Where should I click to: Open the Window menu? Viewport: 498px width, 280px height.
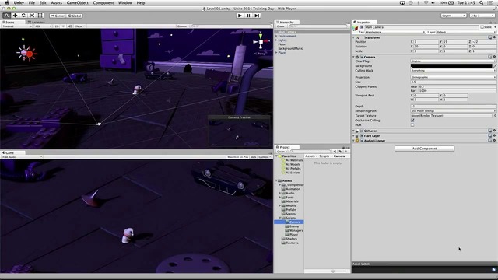125,3
